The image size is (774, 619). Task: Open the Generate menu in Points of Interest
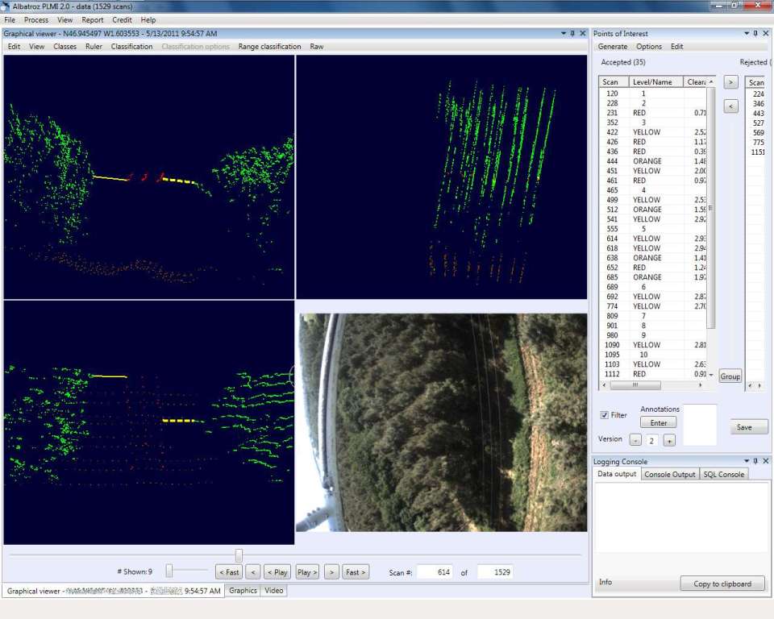[x=612, y=47]
